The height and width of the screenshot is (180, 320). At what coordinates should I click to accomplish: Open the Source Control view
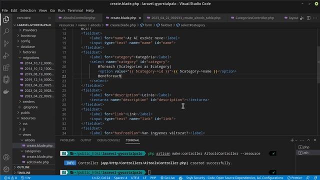(6, 43)
